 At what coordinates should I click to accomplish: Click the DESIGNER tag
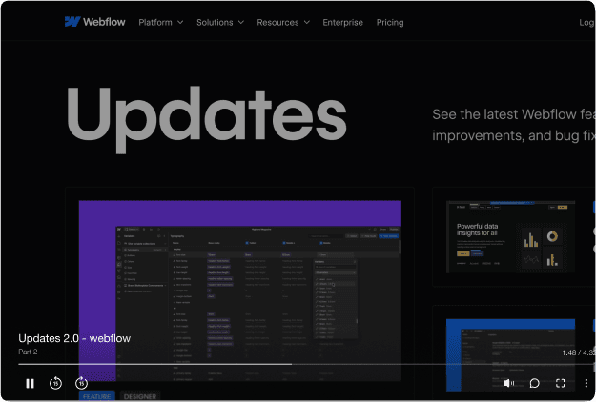pos(140,396)
